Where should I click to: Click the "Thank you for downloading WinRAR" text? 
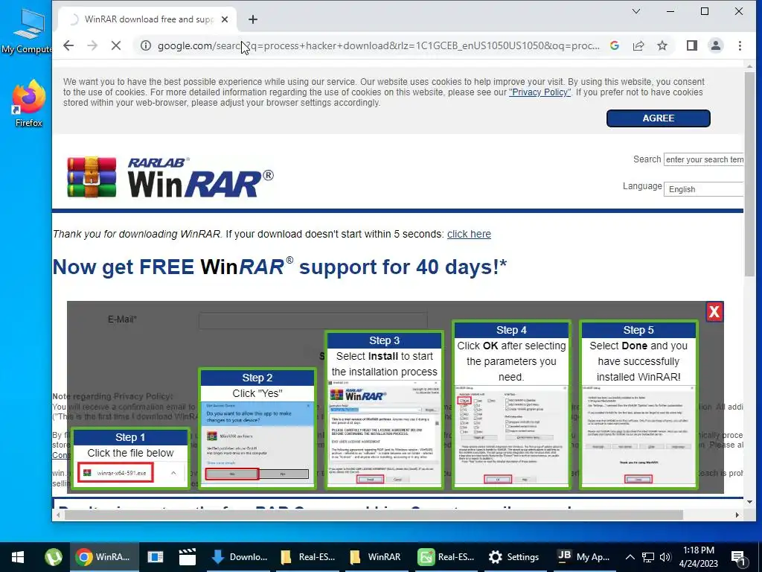click(x=137, y=234)
